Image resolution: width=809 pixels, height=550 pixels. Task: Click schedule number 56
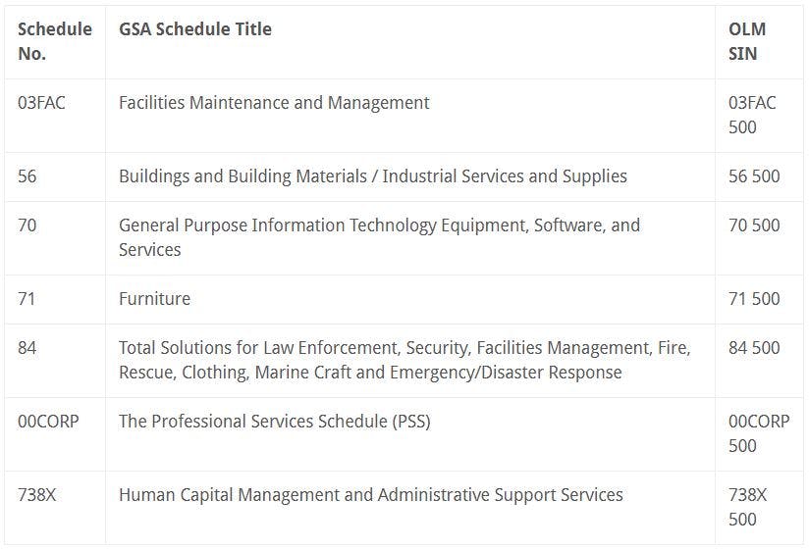[x=27, y=176]
